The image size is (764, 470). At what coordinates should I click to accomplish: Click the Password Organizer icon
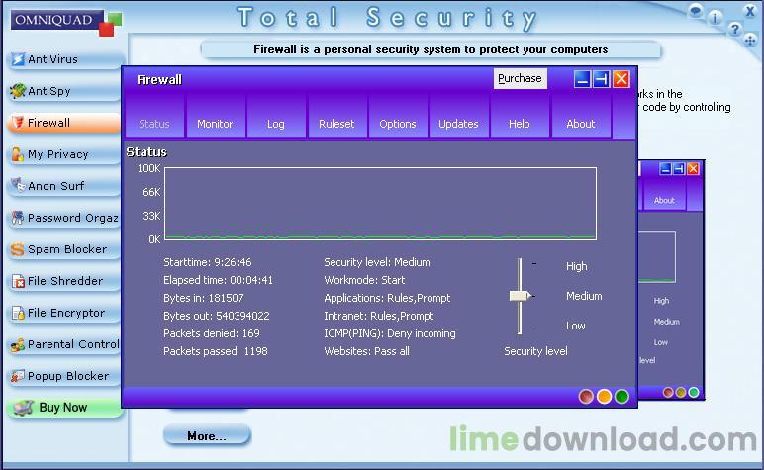coord(18,218)
